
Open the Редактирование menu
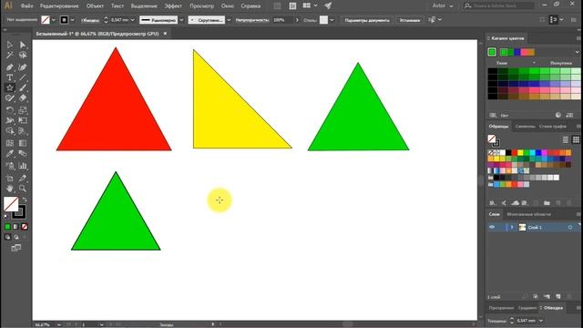[59, 6]
